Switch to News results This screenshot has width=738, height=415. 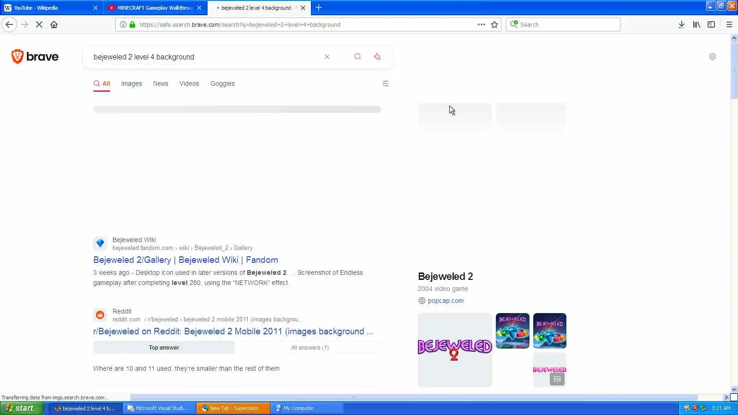[161, 83]
